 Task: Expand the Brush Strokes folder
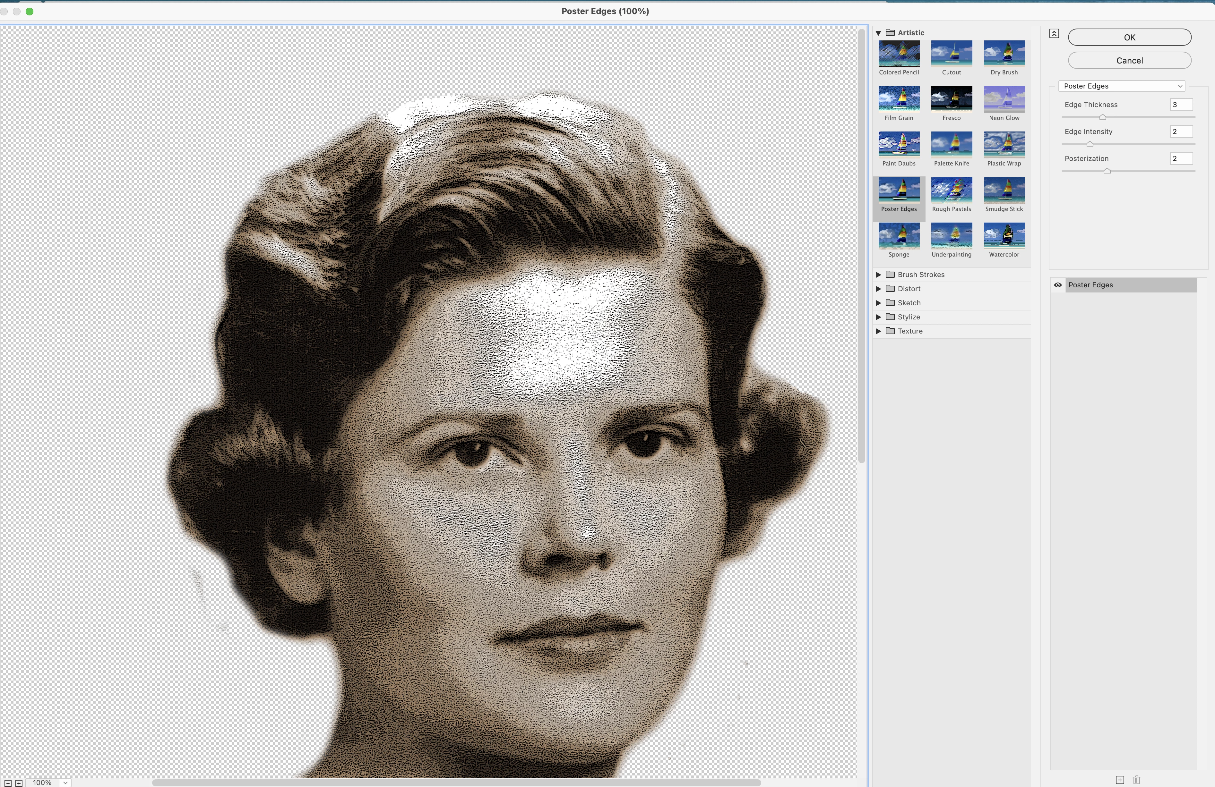tap(878, 275)
